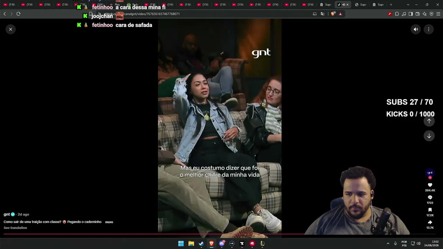Open the gnt profile avatar

pyautogui.click(x=430, y=173)
